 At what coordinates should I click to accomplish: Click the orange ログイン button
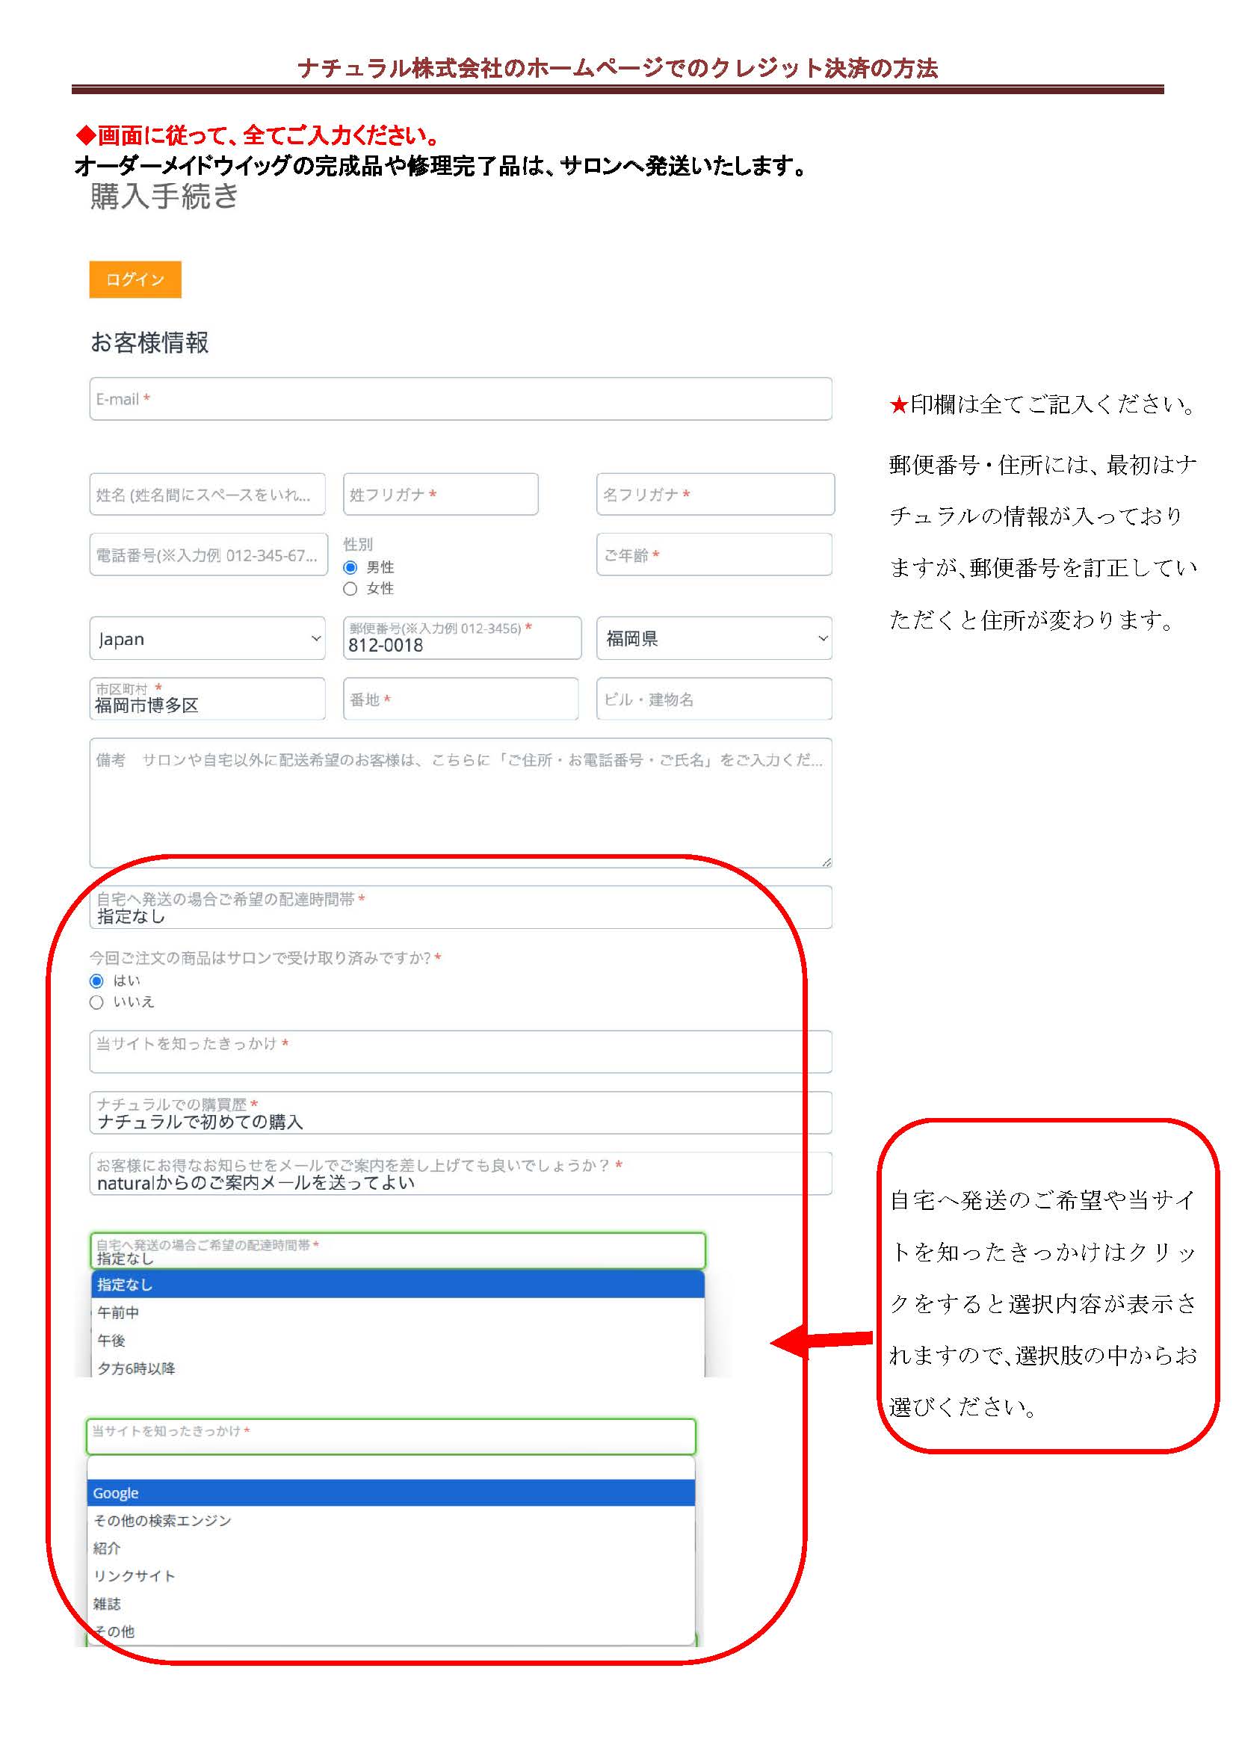point(135,280)
